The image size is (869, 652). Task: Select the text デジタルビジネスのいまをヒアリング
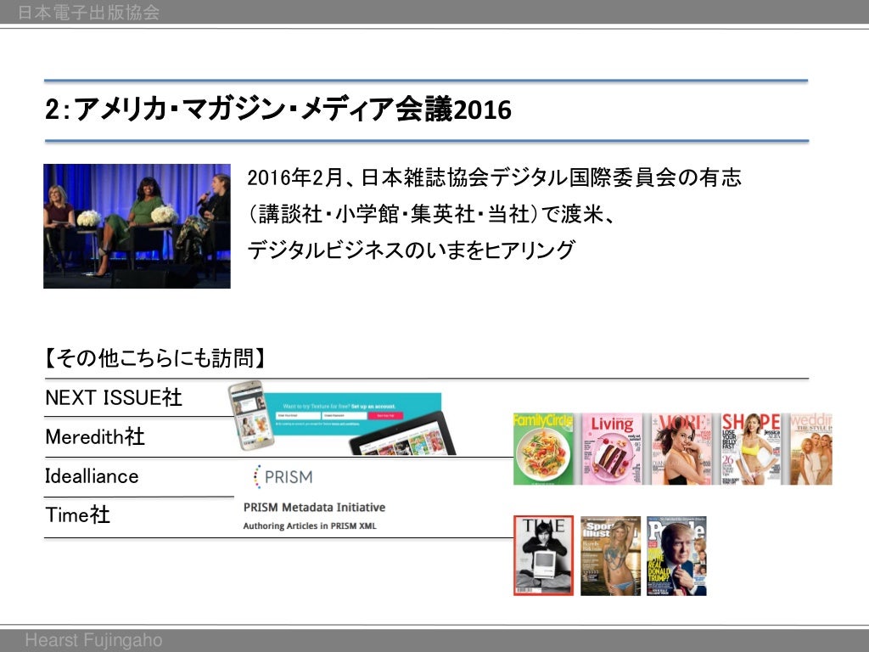[x=412, y=250]
